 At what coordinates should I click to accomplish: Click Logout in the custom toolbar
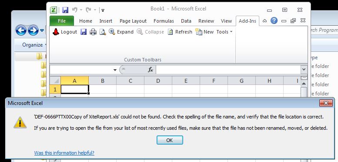pos(65,32)
